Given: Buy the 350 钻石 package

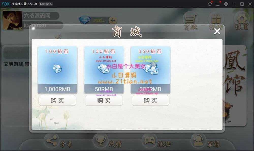Looking at the screenshot, I should click(x=150, y=100).
